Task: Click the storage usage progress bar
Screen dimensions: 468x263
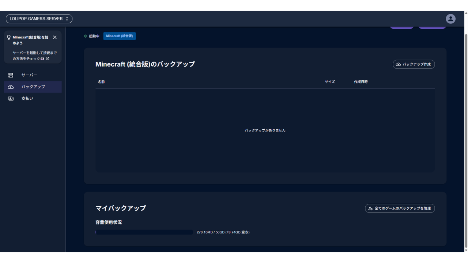Action: coord(144,232)
